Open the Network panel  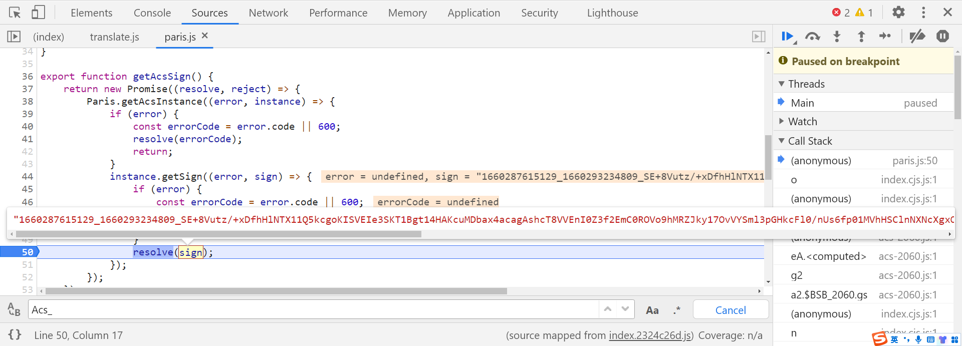(x=269, y=13)
